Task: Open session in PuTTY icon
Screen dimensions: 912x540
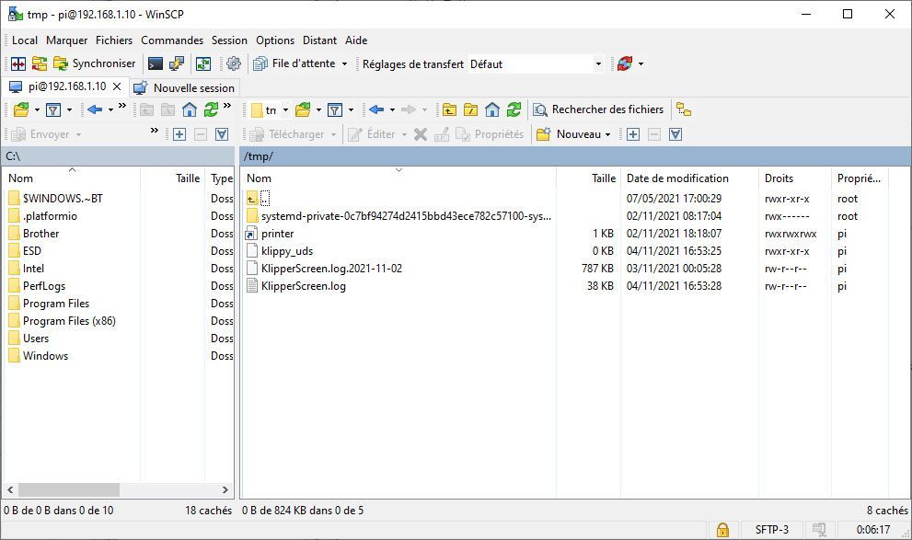Action: coord(177,64)
